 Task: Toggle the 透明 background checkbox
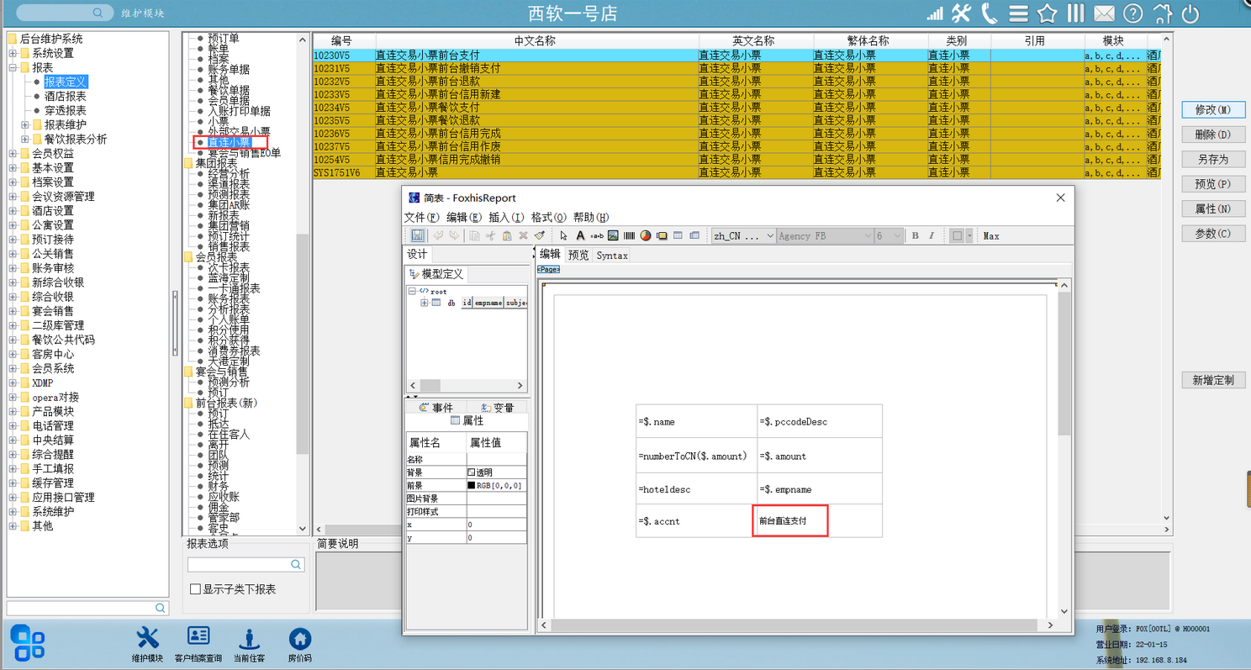[x=472, y=472]
